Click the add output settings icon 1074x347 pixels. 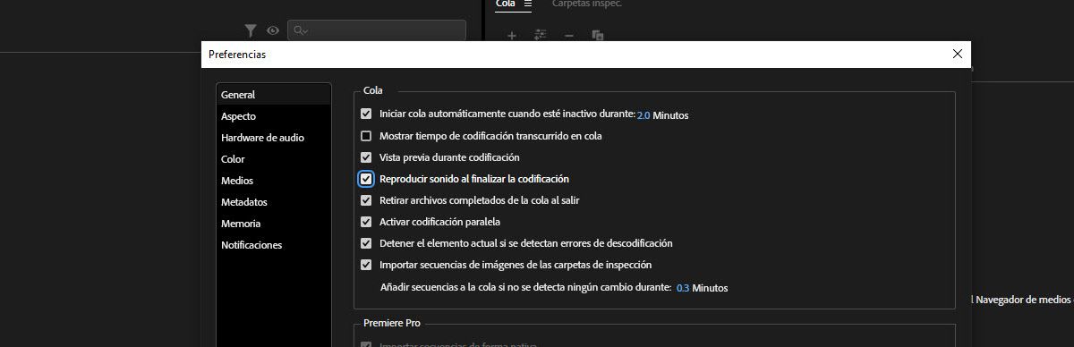[540, 35]
